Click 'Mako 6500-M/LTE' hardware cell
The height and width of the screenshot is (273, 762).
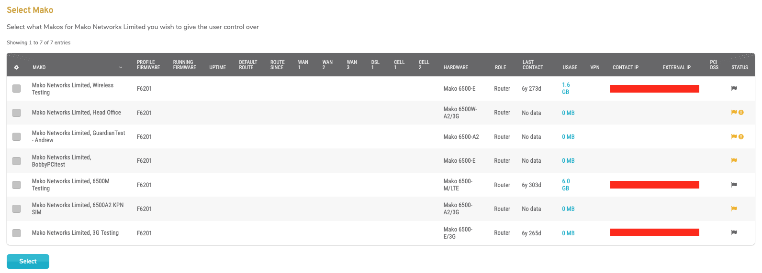point(458,185)
